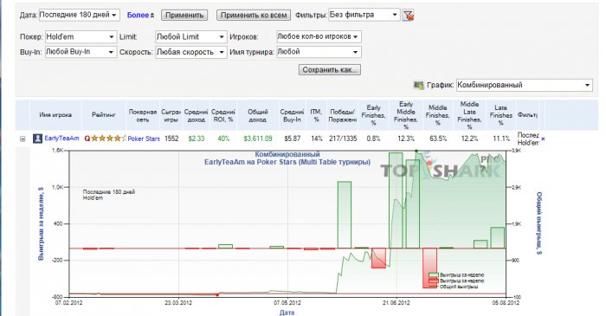Click the five-star rating of EarlyTeaAm
The image size is (606, 316).
(x=108, y=139)
